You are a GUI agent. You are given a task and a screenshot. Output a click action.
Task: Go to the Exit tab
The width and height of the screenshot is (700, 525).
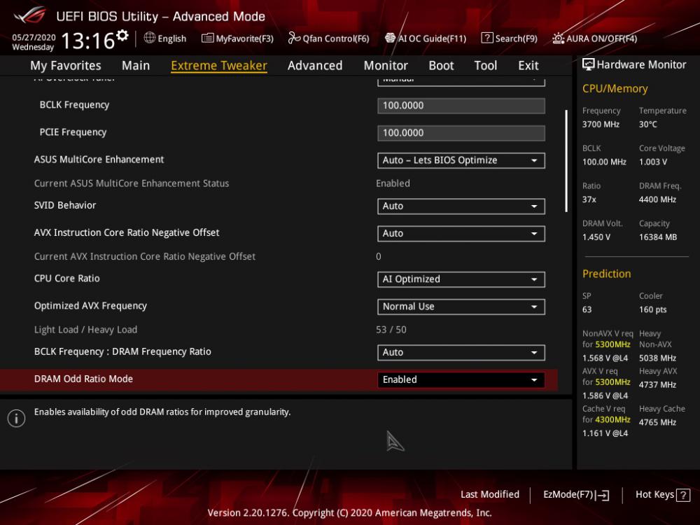click(528, 66)
